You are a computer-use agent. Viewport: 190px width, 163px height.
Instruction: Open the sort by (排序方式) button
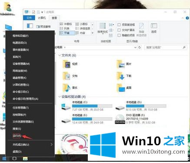coord(103,28)
